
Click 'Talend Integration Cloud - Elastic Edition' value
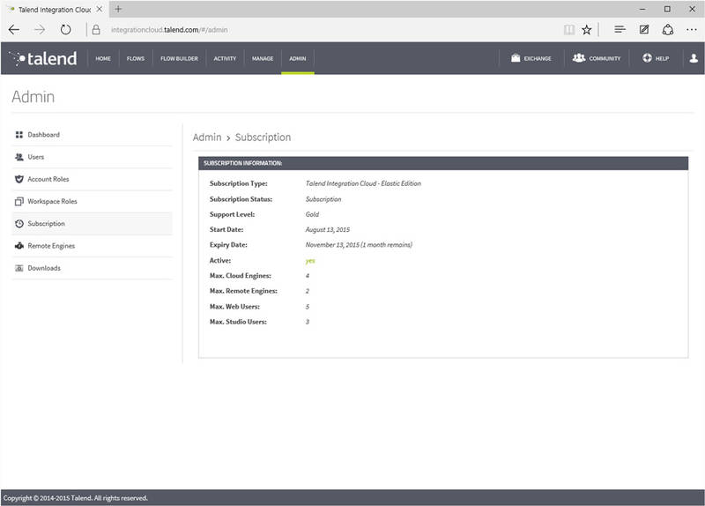pyautogui.click(x=363, y=183)
